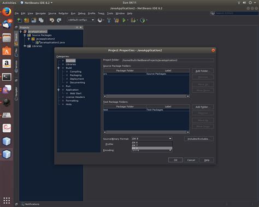Choose JDK 6 from the list
Screen dimensions: 259x207
click(x=152, y=143)
